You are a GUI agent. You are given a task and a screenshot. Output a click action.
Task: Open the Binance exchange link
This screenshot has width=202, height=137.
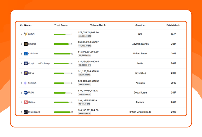pyautogui.click(x=32, y=44)
